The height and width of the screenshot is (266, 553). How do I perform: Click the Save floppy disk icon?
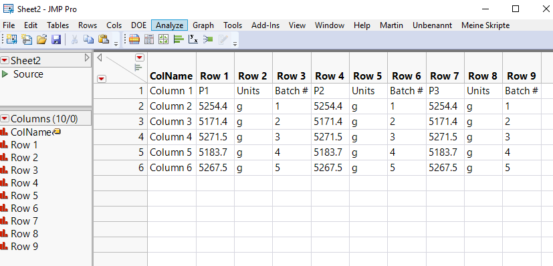(56, 39)
